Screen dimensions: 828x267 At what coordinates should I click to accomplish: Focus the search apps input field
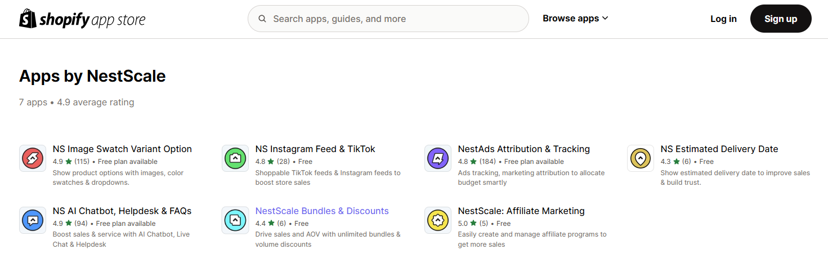(388, 19)
